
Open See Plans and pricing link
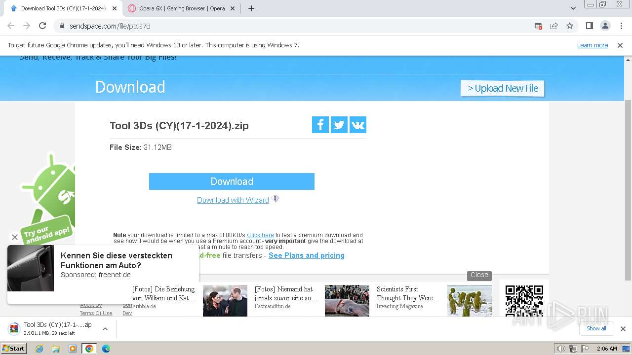(307, 255)
